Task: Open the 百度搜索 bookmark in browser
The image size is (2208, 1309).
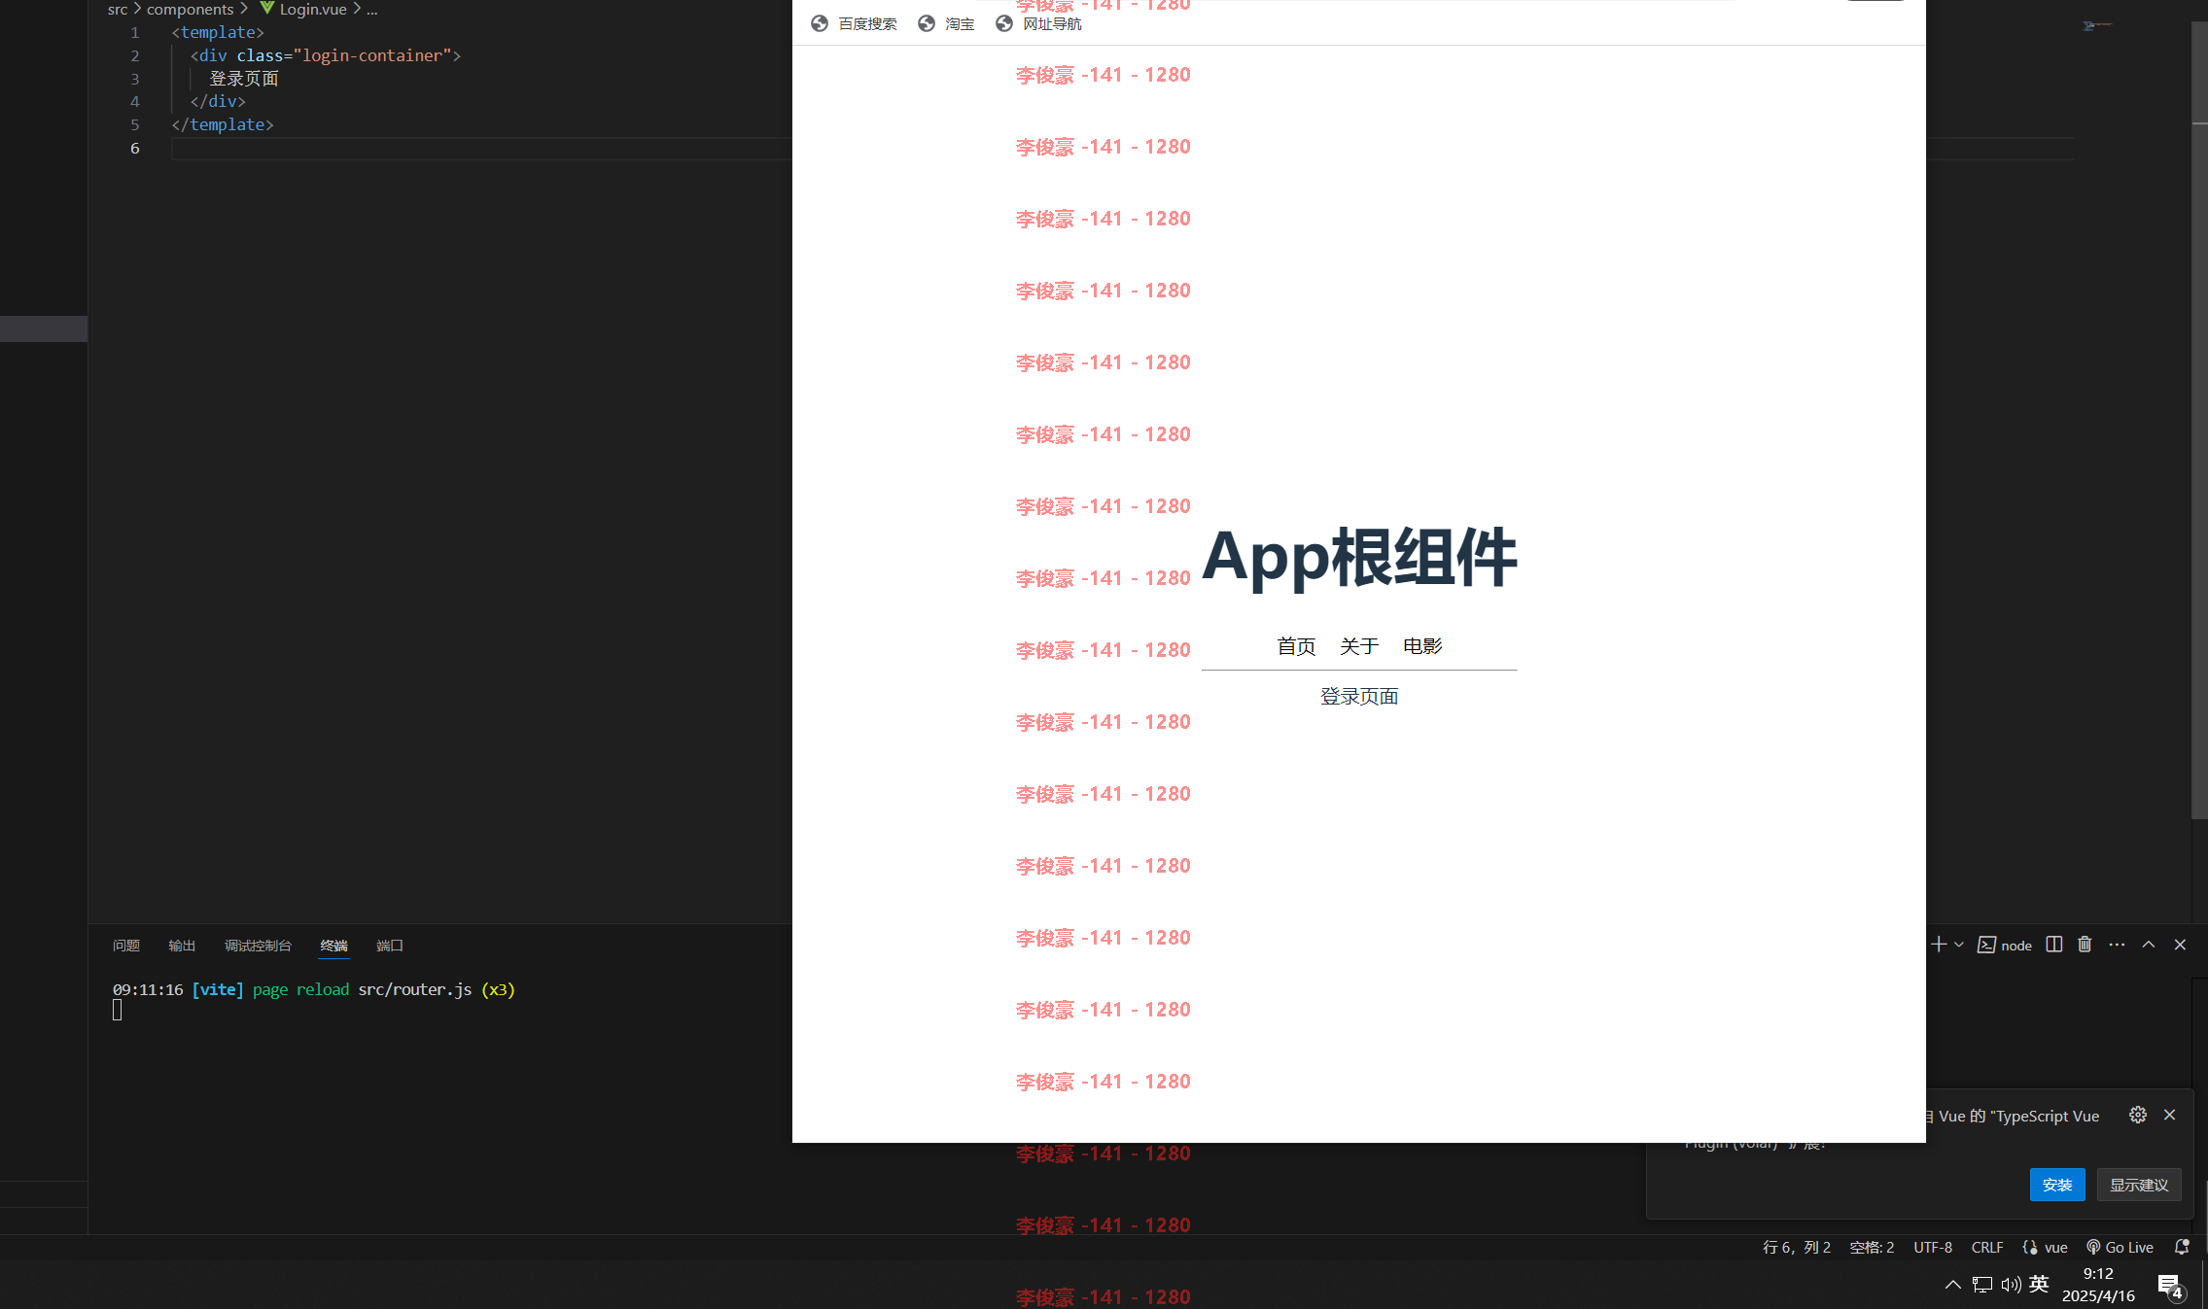Action: pyautogui.click(x=854, y=23)
